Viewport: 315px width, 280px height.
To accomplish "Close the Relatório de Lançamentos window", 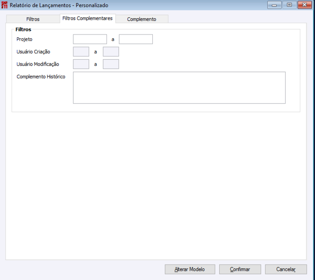I will (305, 5).
